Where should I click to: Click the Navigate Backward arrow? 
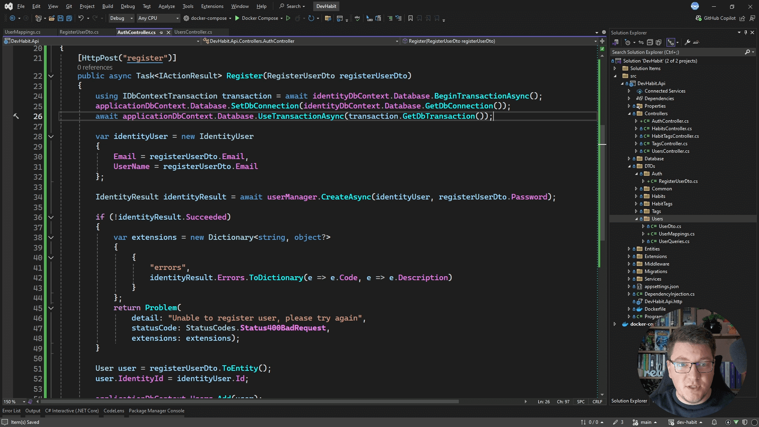click(x=12, y=18)
